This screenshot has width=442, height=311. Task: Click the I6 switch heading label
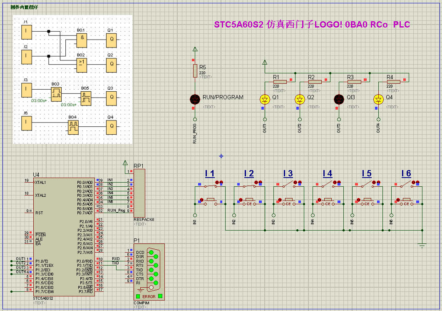(406, 174)
